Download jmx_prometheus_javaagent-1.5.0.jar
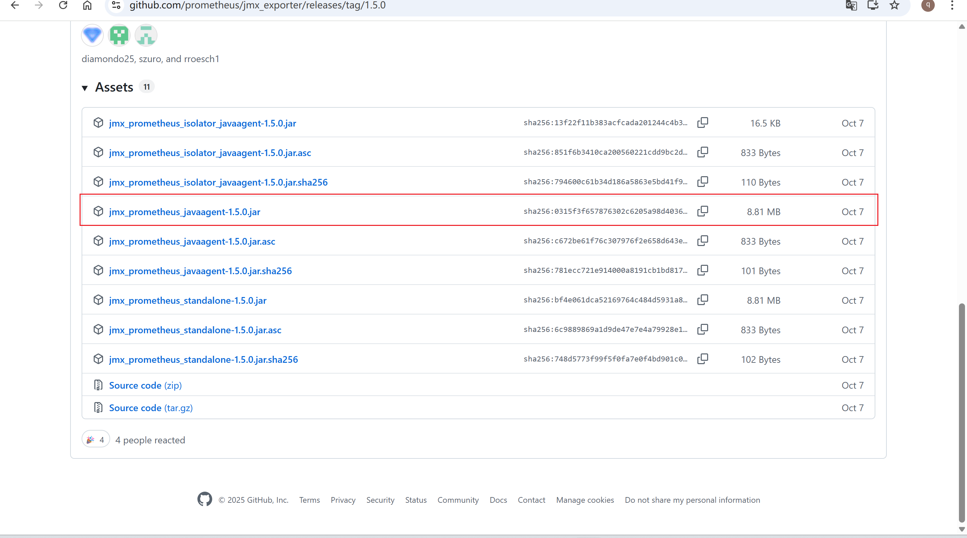The width and height of the screenshot is (967, 538). (x=184, y=212)
